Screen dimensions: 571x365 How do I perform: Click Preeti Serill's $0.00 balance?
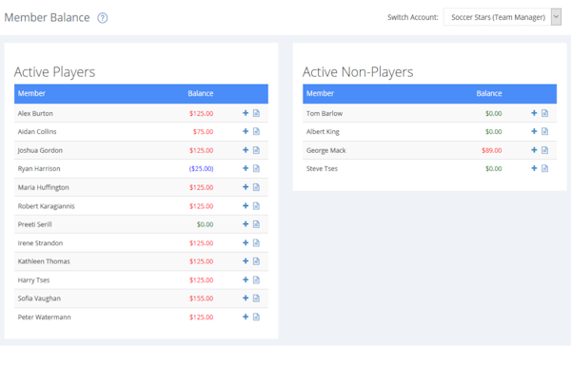point(205,224)
